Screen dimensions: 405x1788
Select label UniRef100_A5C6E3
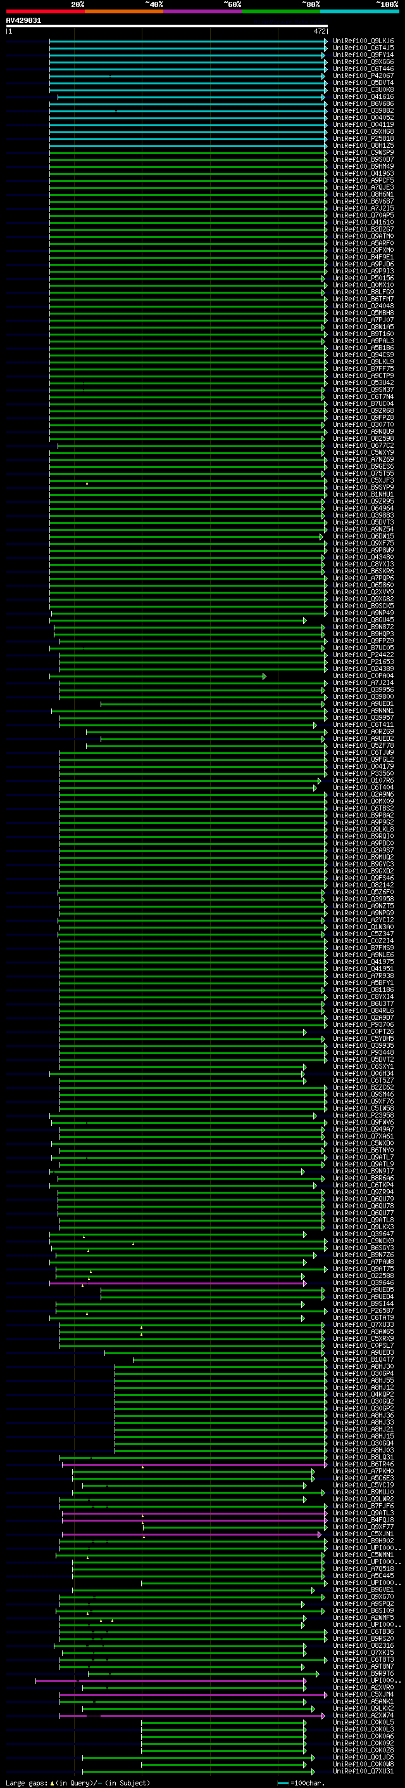[363, 1478]
